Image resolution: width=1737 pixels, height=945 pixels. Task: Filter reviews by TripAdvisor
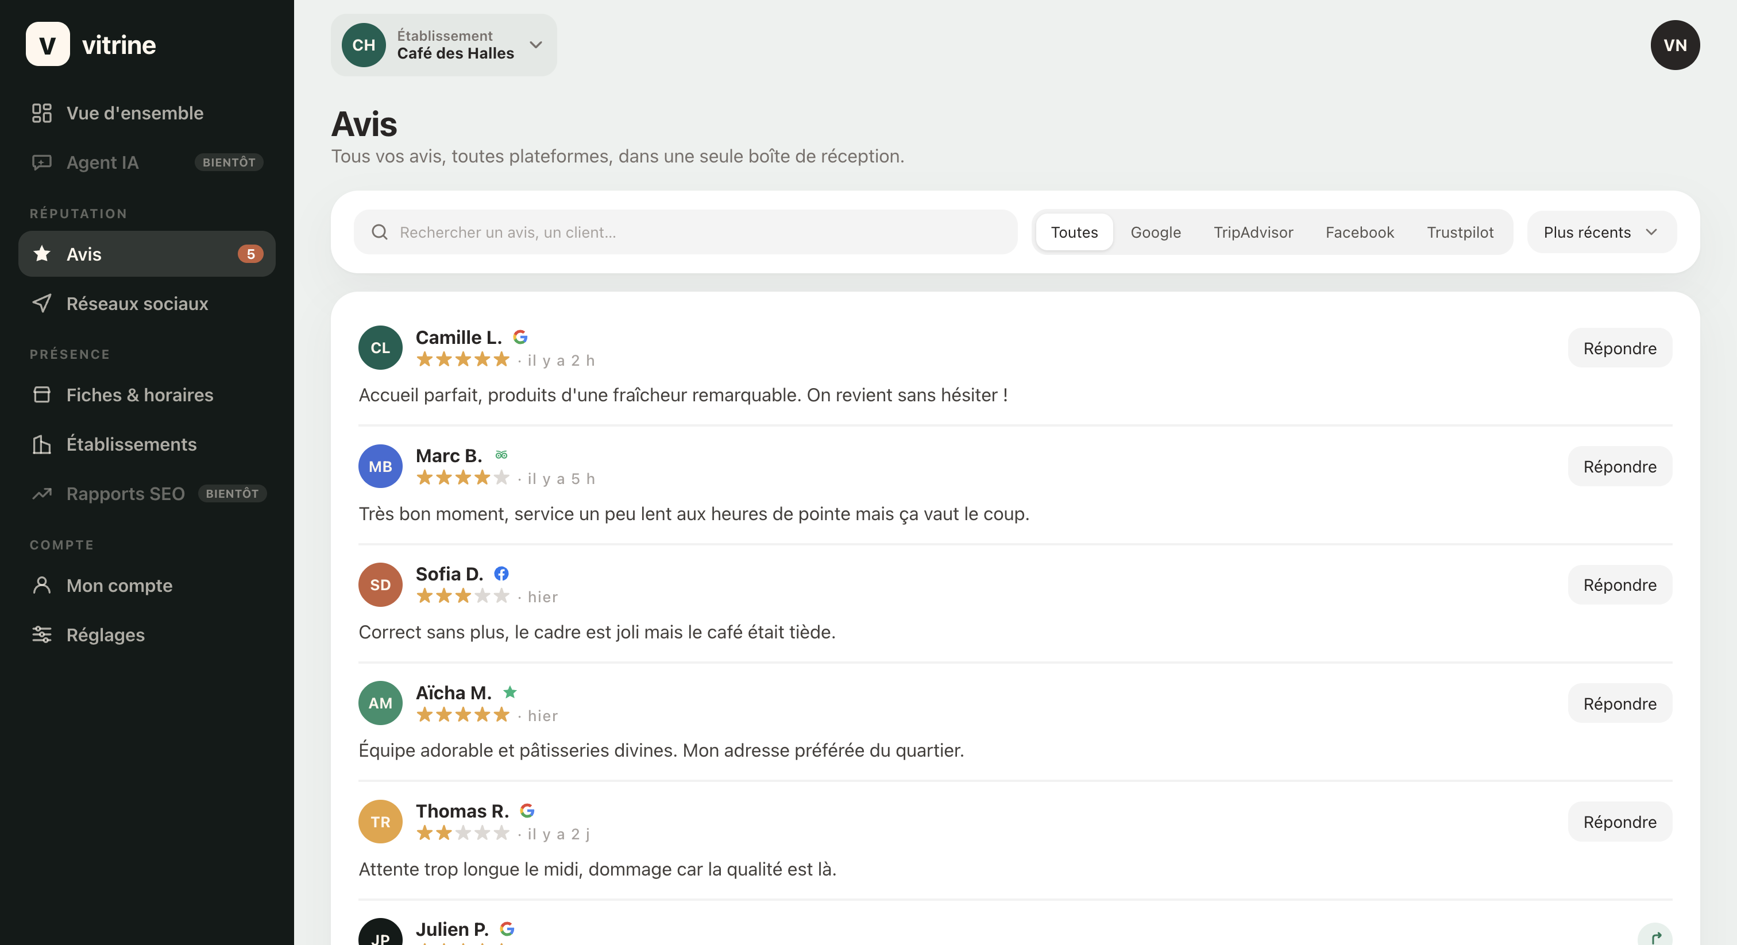point(1253,232)
